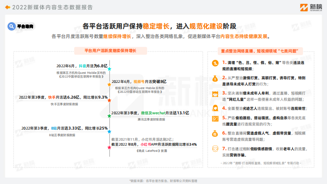This screenshot has width=327, height=184.
Task: Select the red-orange star for 快手
Action: tap(109, 100)
